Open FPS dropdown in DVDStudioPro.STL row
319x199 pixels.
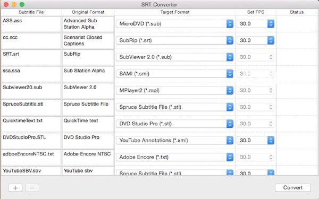click(256, 140)
